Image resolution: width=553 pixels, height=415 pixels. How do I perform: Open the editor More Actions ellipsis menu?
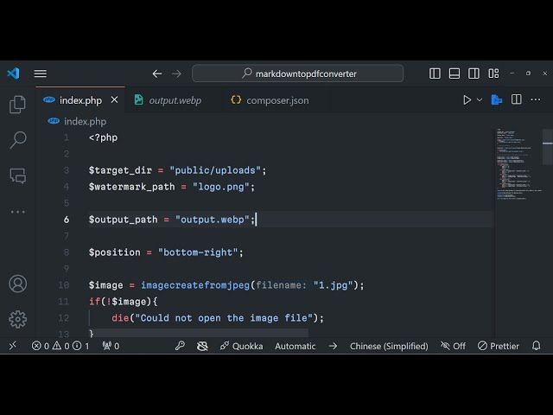point(537,100)
